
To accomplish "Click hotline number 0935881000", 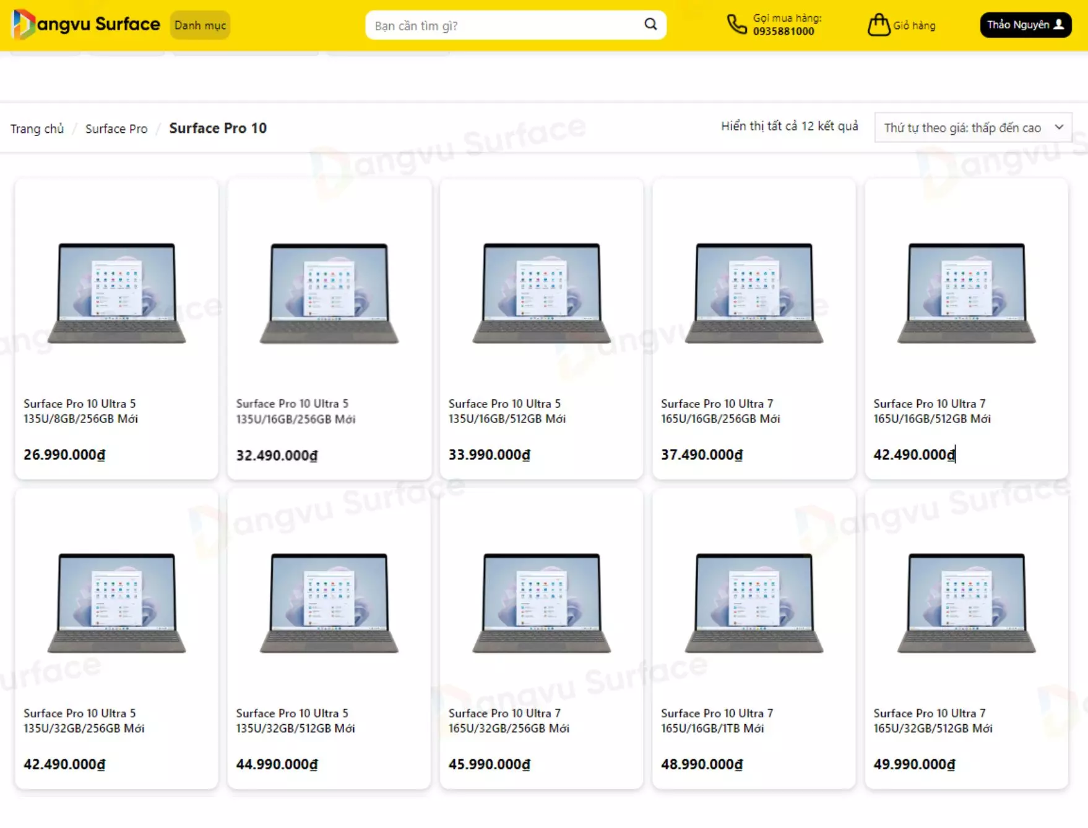I will pyautogui.click(x=784, y=32).
